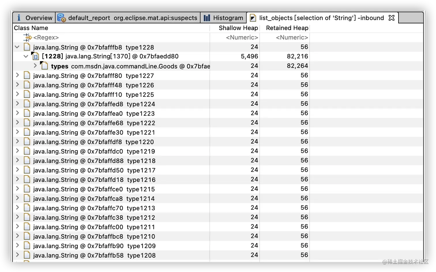This screenshot has width=436, height=272.
Task: Click the object icon for types Goods
Action: 44,66
